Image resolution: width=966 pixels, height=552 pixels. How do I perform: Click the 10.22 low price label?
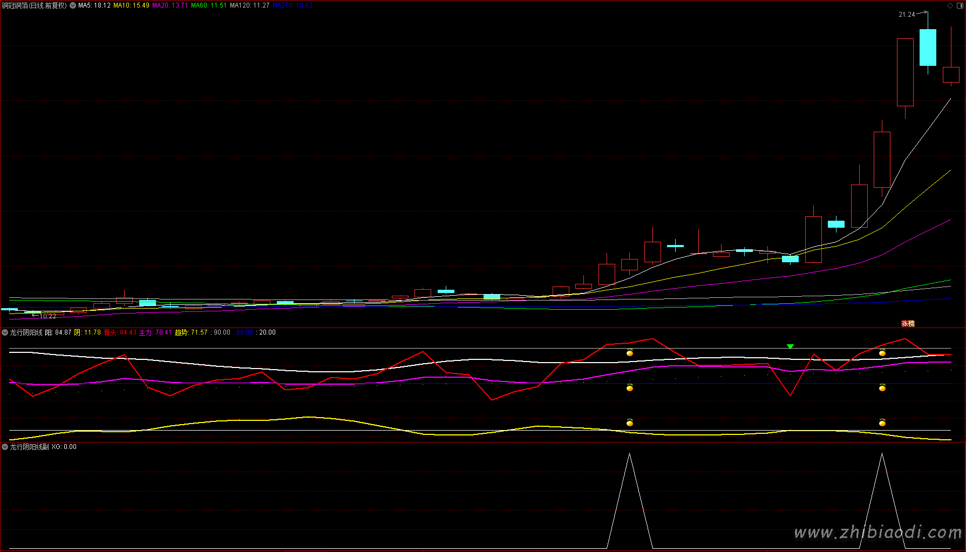(47, 316)
